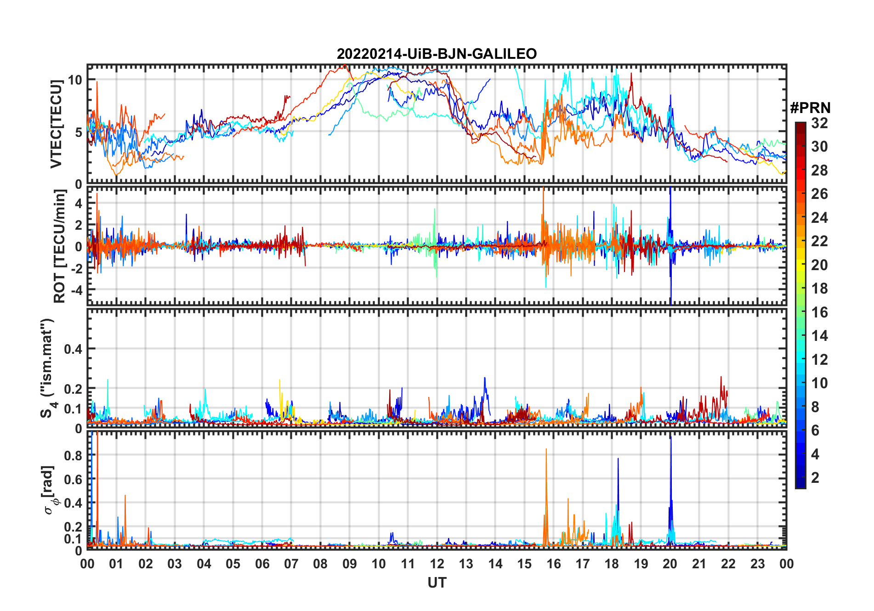Click x-axis hour label 19
The image size is (874, 611).
point(641,564)
